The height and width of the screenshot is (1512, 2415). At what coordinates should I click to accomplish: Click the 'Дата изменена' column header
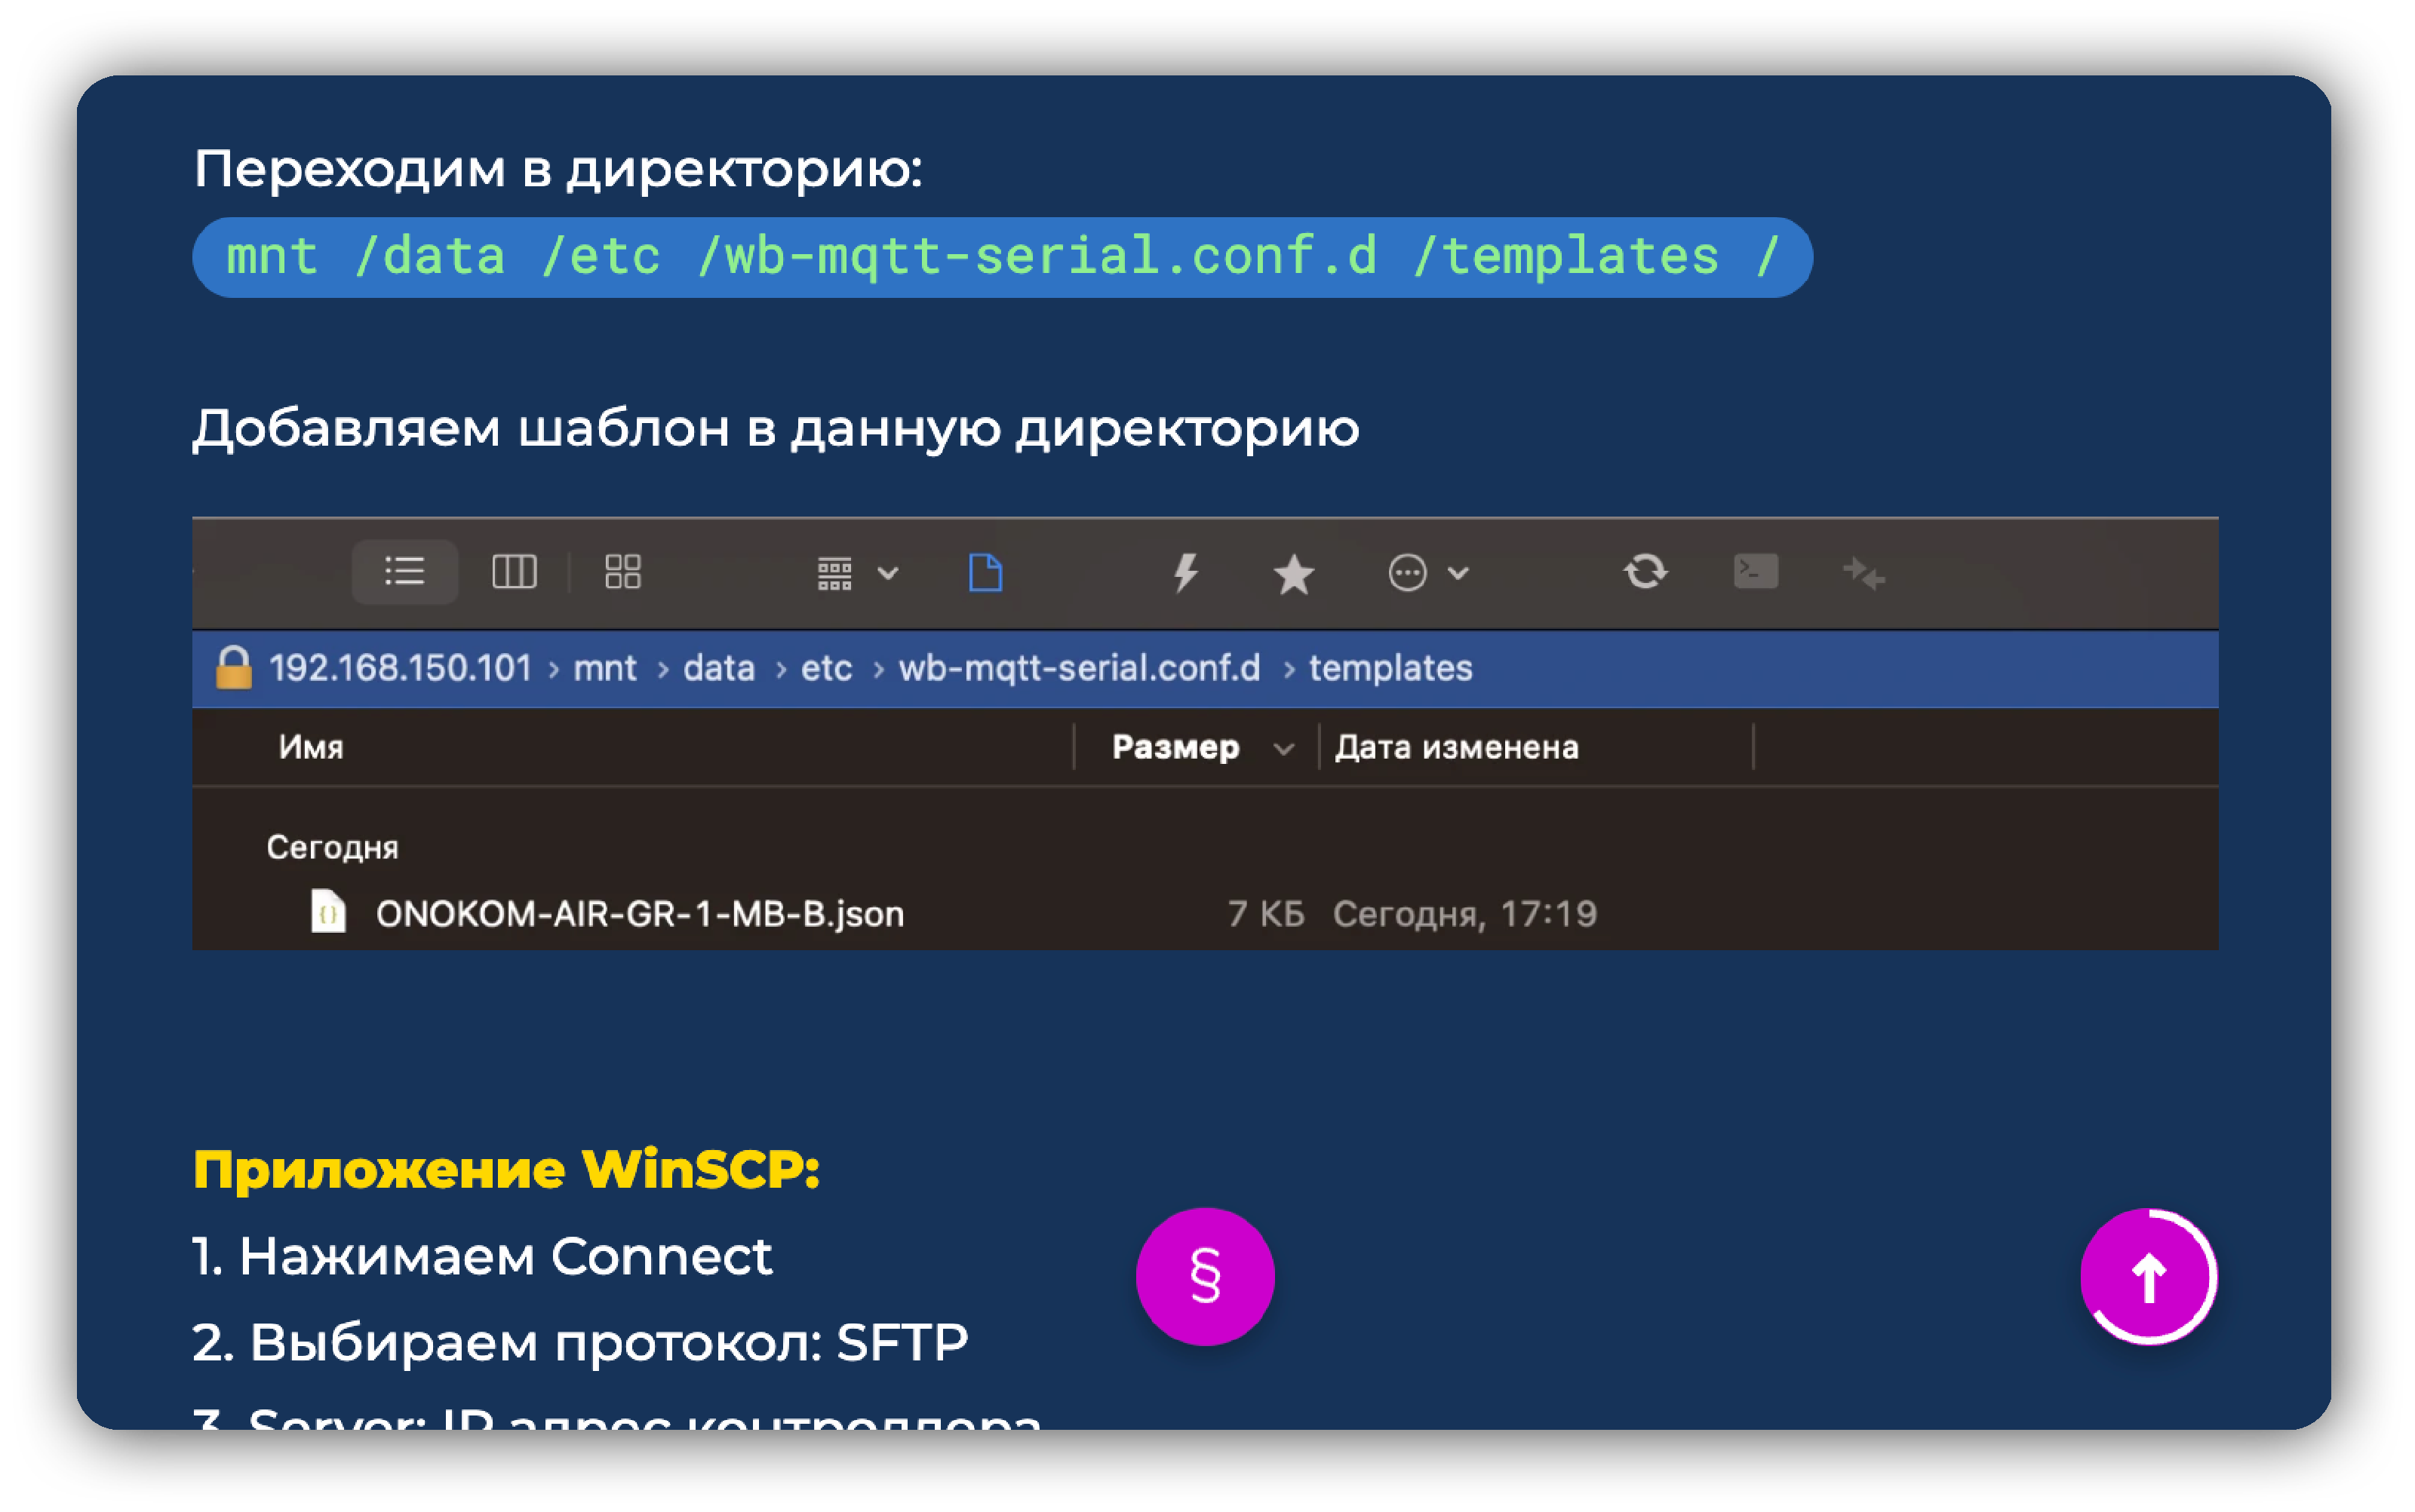pyautogui.click(x=1455, y=747)
